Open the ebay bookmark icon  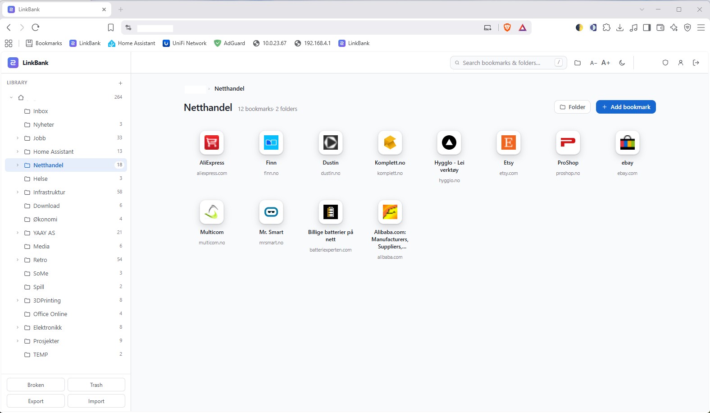(628, 142)
